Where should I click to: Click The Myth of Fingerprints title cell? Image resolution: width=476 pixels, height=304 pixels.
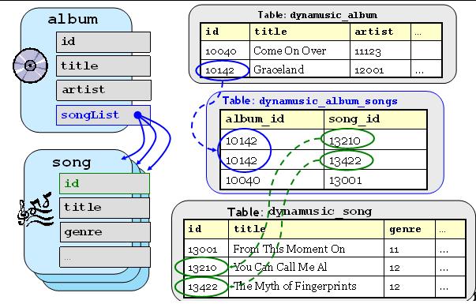(x=306, y=286)
